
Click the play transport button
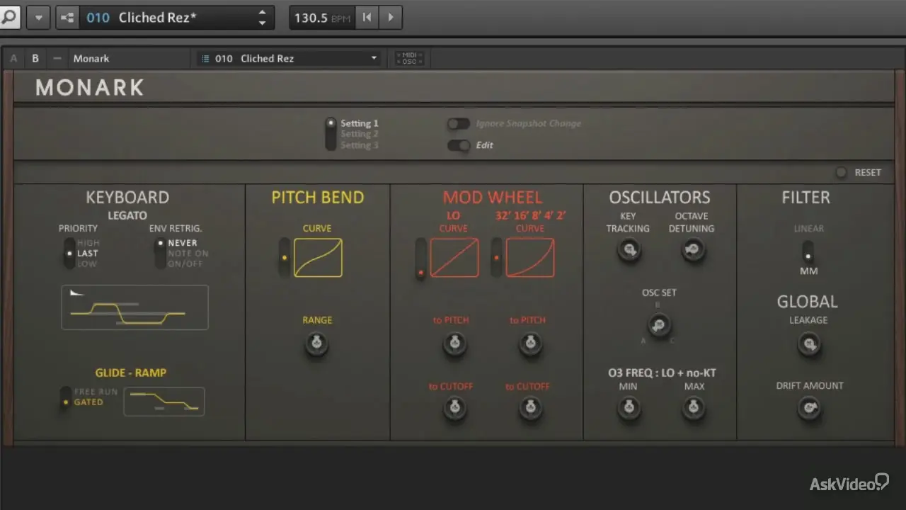pyautogui.click(x=391, y=18)
